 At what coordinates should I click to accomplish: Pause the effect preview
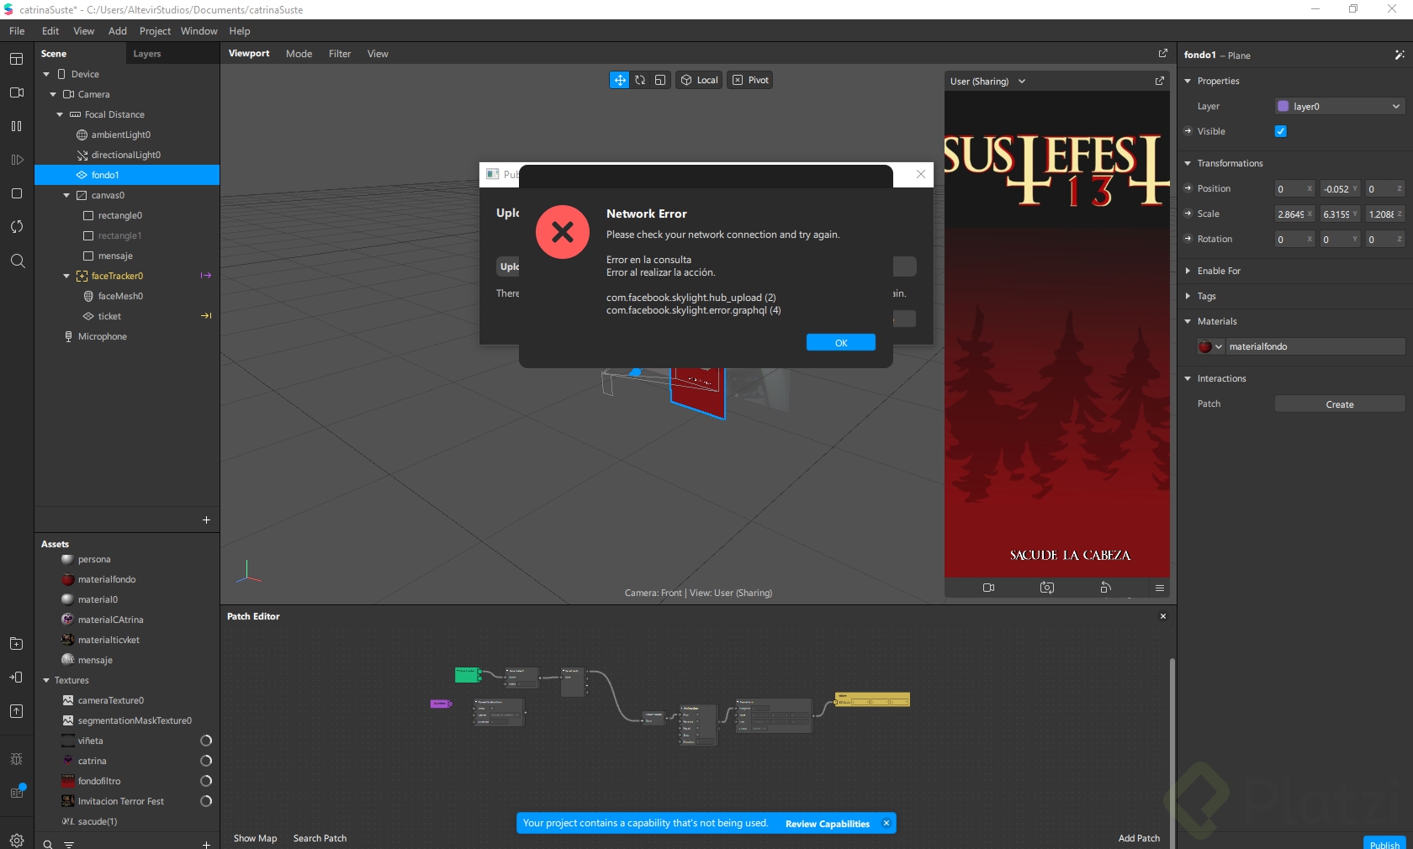point(16,126)
